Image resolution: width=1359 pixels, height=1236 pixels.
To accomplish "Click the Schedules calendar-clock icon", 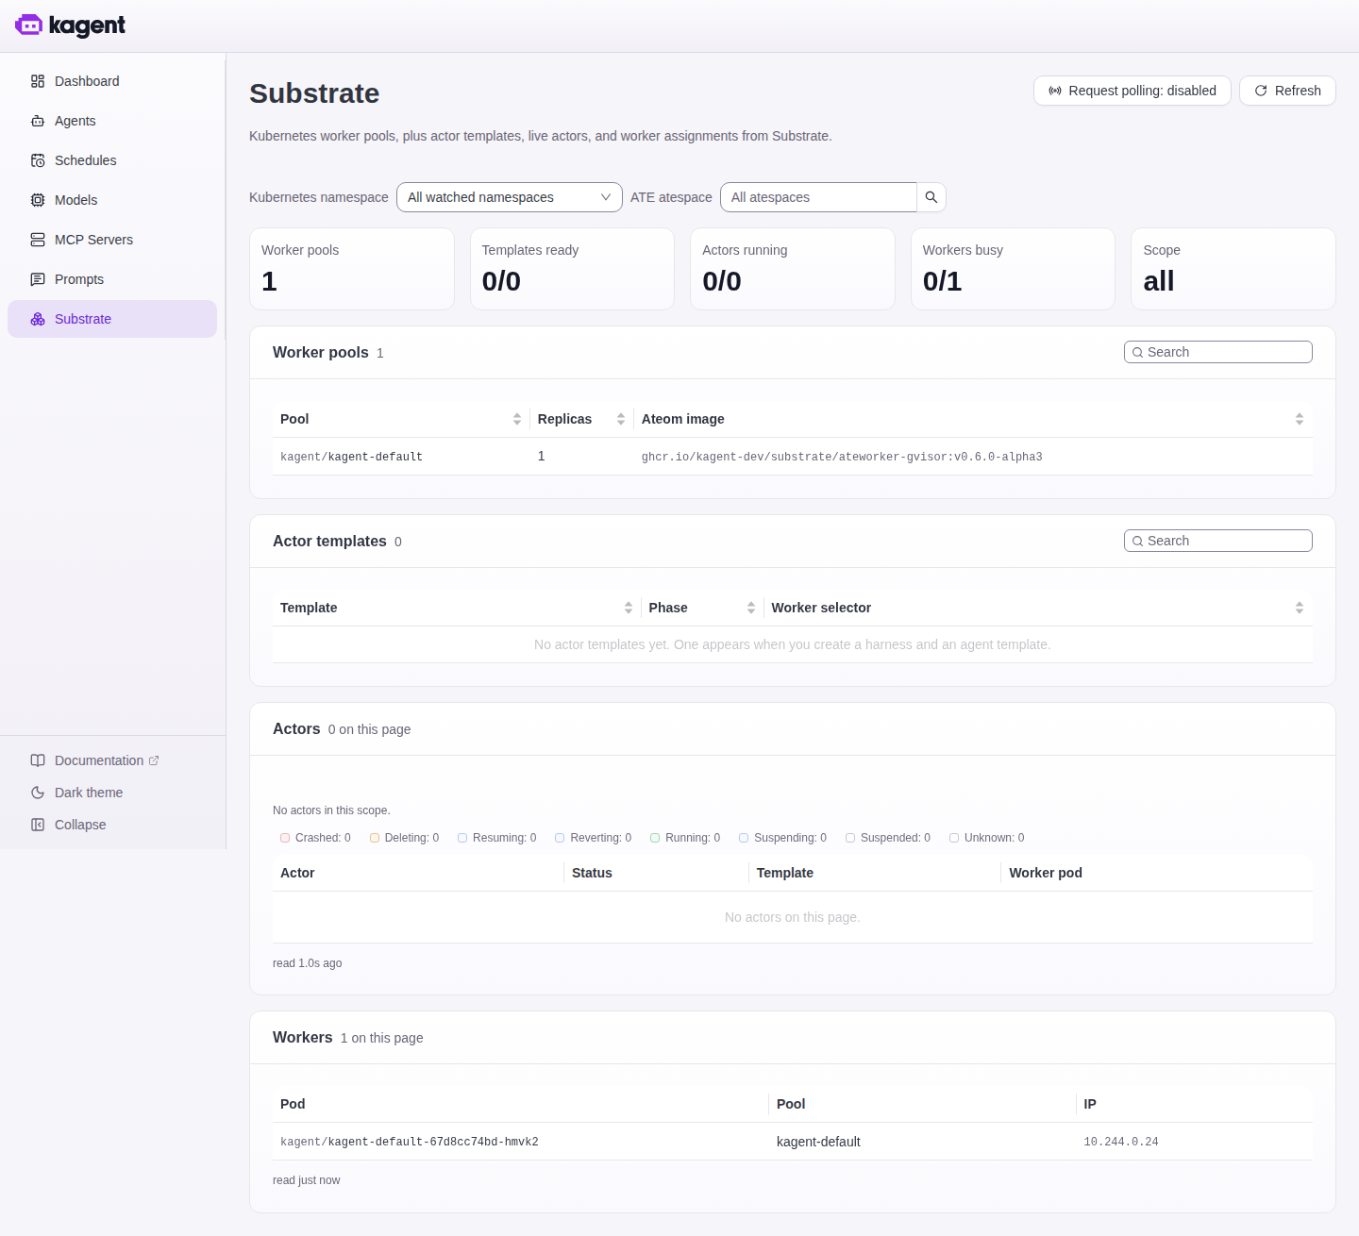I will coord(38,160).
